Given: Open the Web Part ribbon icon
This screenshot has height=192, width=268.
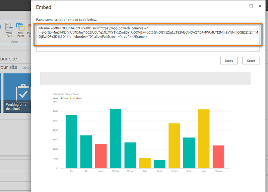Looking at the screenshot, I should click(9, 30).
